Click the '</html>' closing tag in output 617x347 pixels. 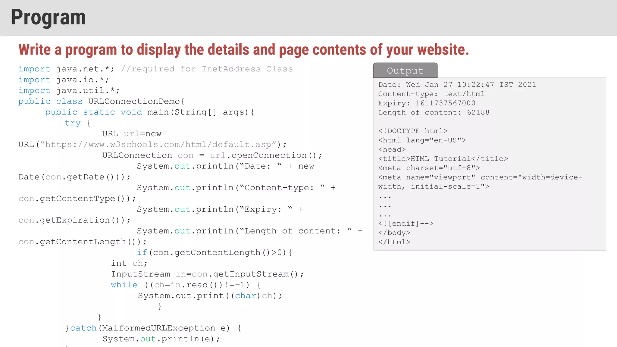coord(394,242)
